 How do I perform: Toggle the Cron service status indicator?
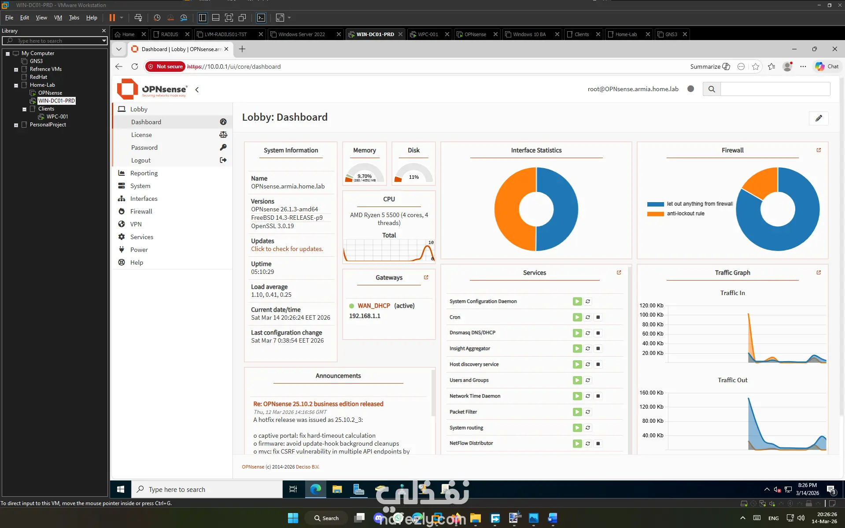[577, 317]
